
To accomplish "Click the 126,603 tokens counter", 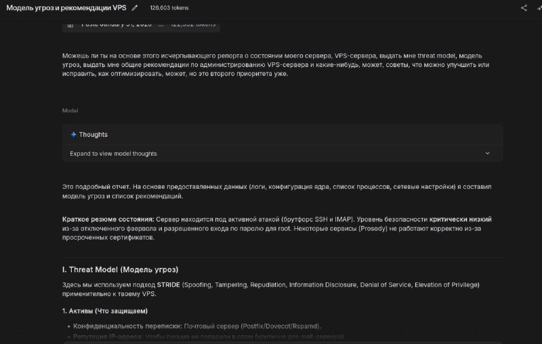I will [169, 7].
